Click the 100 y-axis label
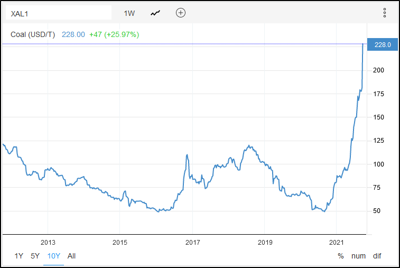 [x=378, y=164]
